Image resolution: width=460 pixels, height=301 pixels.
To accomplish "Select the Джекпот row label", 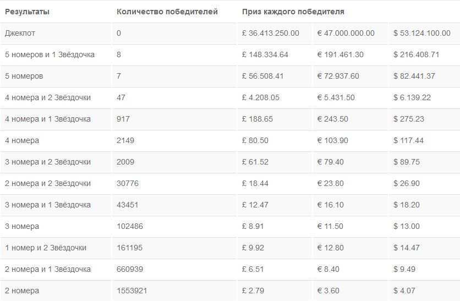I will point(20,33).
